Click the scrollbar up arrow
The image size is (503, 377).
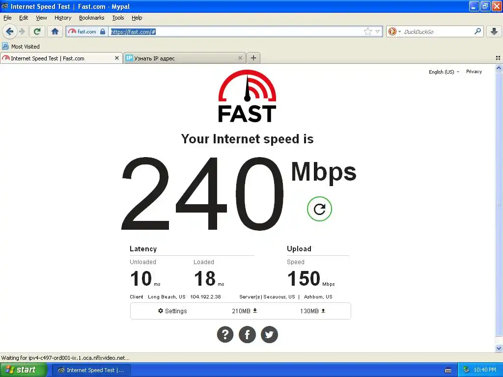[499, 68]
